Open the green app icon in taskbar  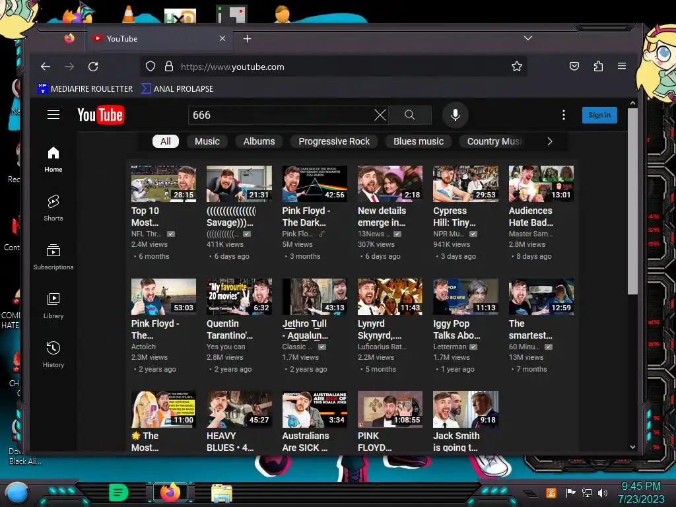(119, 492)
